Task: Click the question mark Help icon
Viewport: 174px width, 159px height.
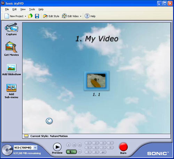Action: tap(87, 16)
